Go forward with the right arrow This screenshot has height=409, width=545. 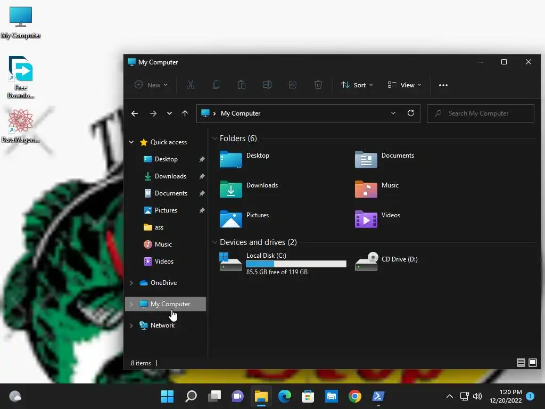[153, 113]
